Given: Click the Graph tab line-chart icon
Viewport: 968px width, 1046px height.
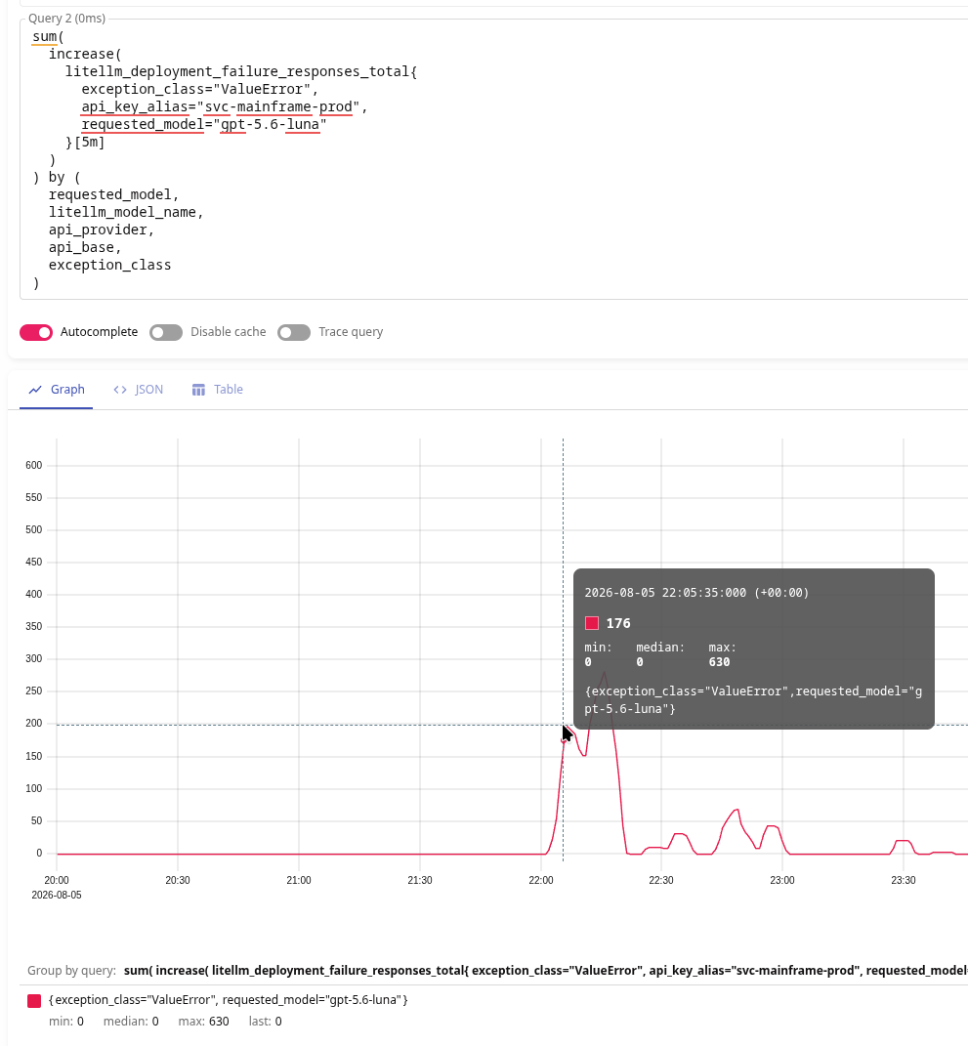Looking at the screenshot, I should (x=35, y=390).
